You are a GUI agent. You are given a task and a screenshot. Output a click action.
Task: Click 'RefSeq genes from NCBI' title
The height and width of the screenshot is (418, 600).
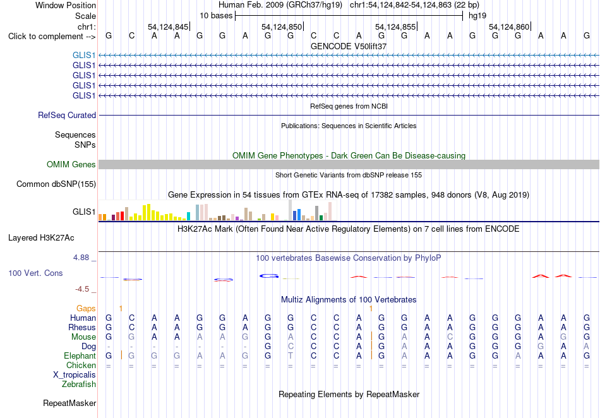coord(349,106)
